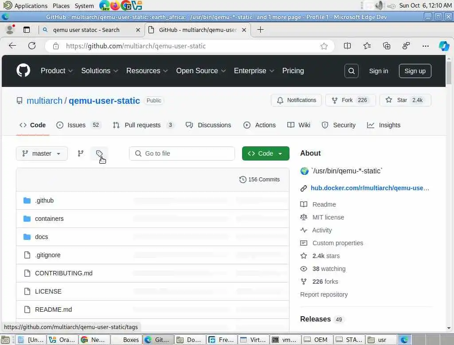The height and width of the screenshot is (345, 454).
Task: Click the branches icon next to master
Action: (x=81, y=153)
